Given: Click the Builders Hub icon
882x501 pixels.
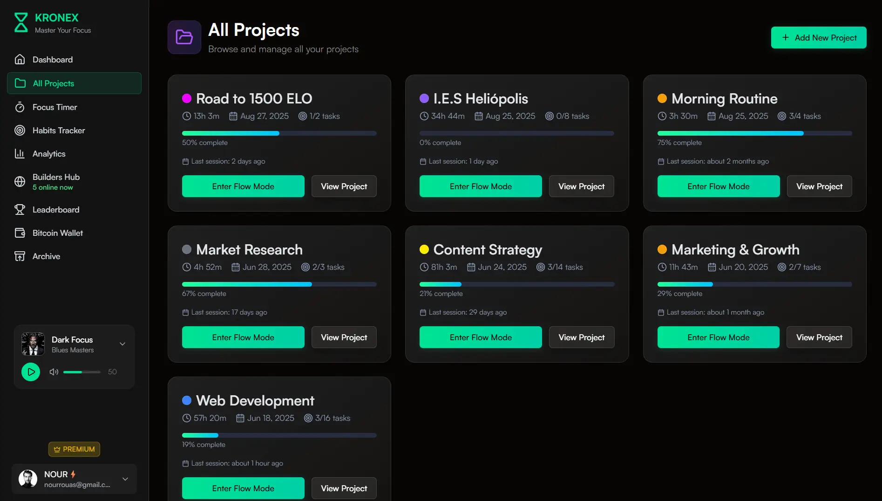Looking at the screenshot, I should [x=20, y=182].
